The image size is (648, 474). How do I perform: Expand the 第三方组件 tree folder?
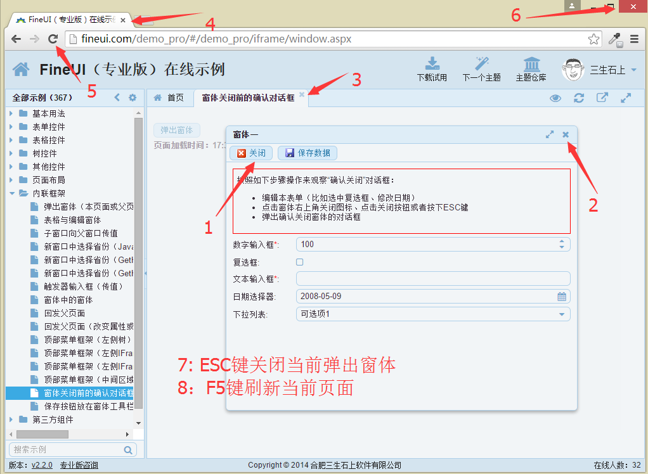(x=11, y=420)
